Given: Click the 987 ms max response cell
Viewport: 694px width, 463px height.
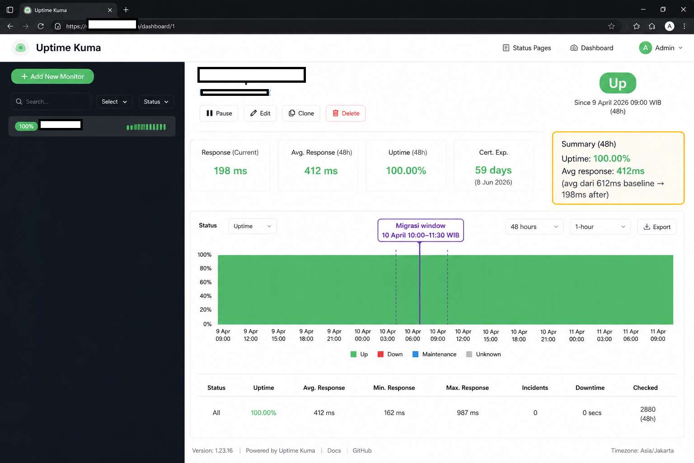Looking at the screenshot, I should tap(468, 413).
